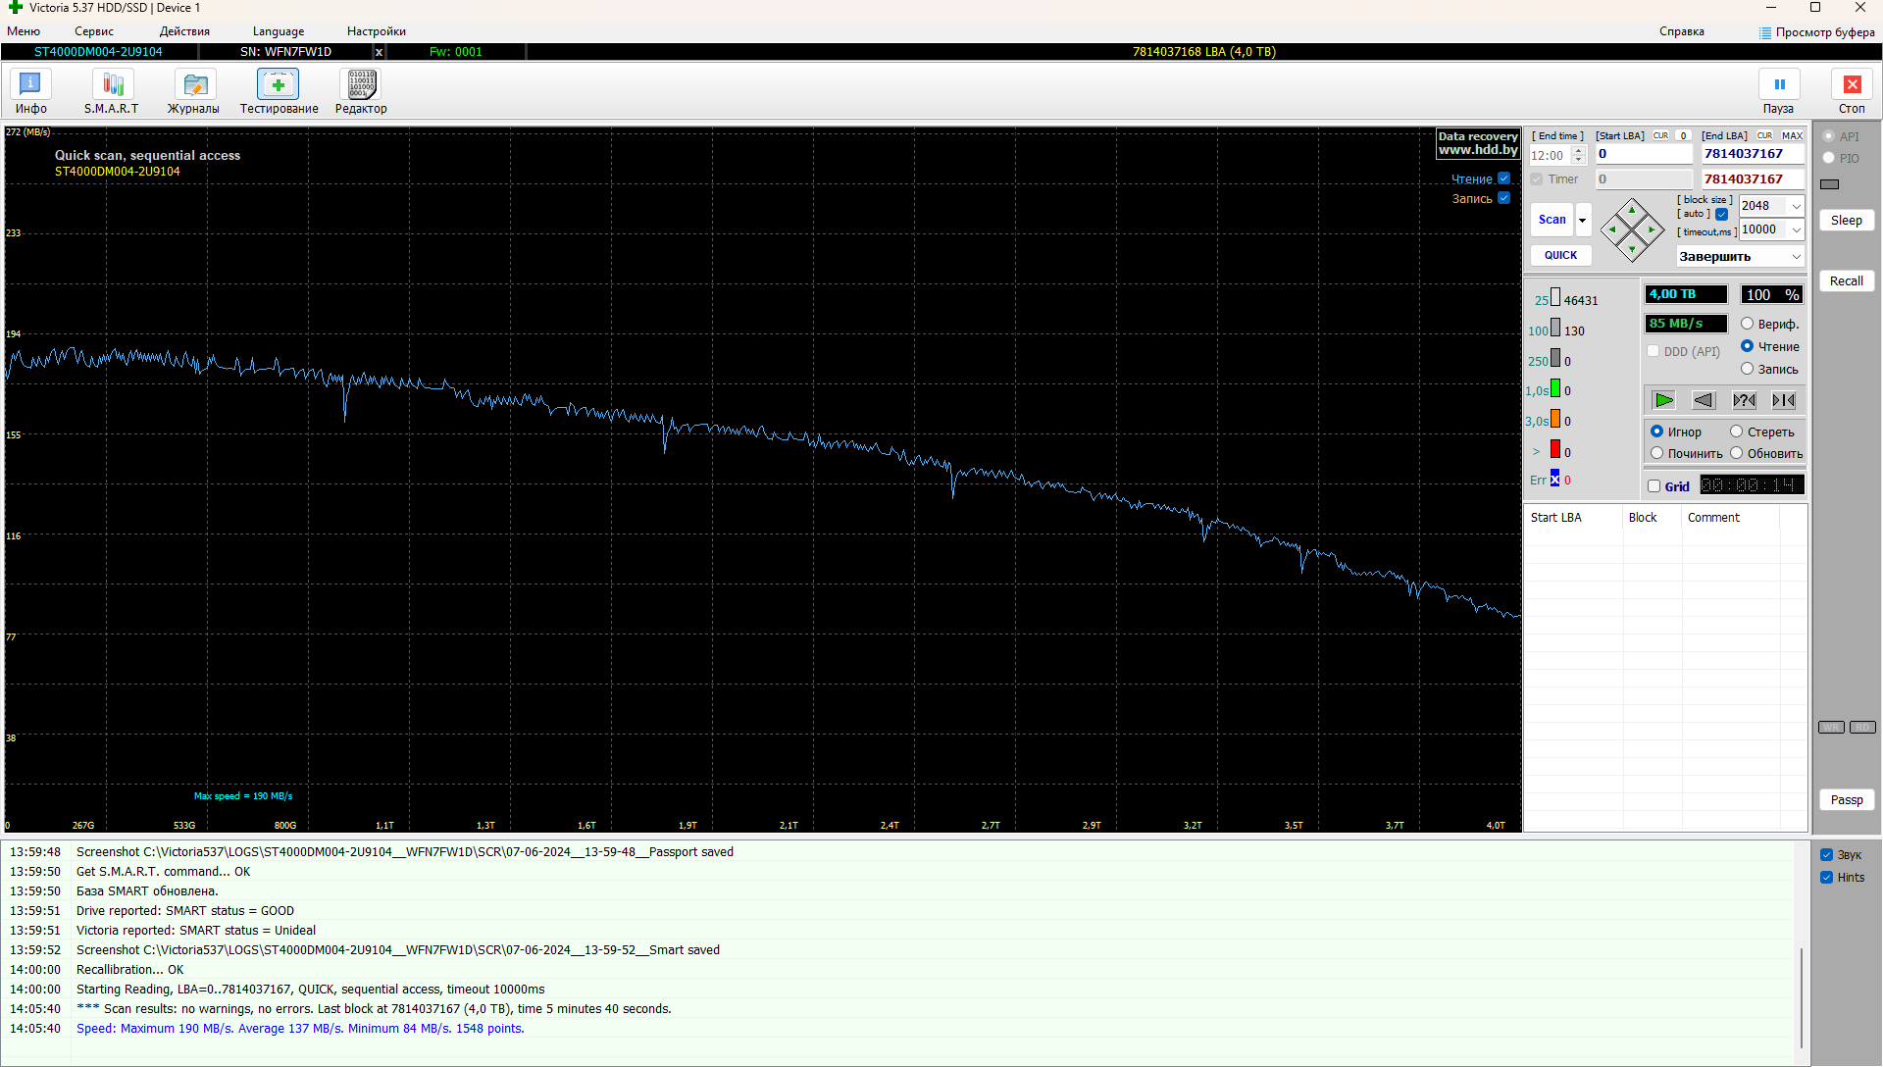Open the Настройки menu

click(x=376, y=31)
